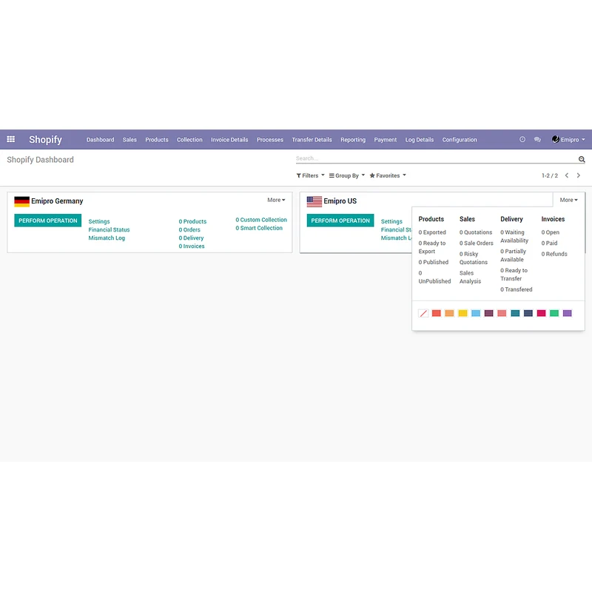This screenshot has height=592, width=592.
Task: Click the US flag icon
Action: click(x=314, y=201)
